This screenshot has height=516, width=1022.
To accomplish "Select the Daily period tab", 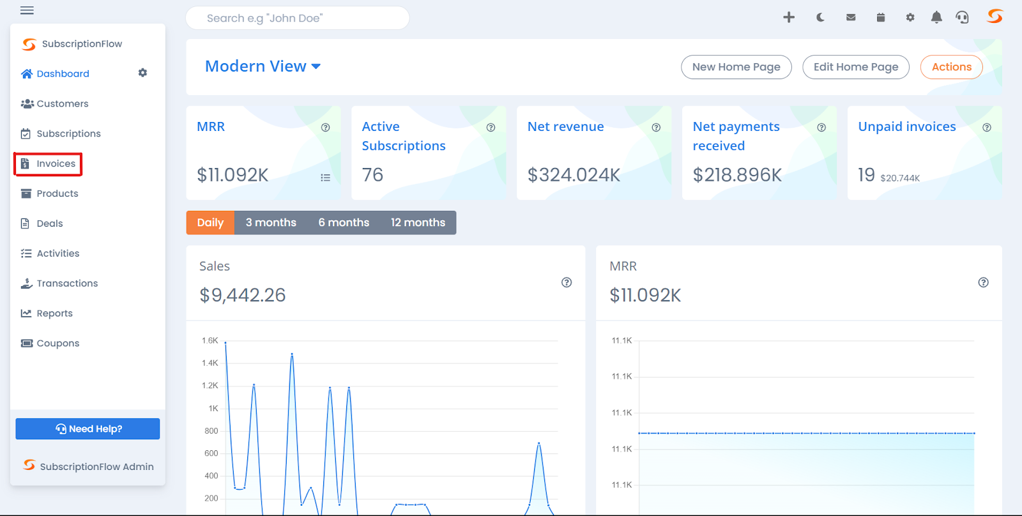I will [x=210, y=222].
